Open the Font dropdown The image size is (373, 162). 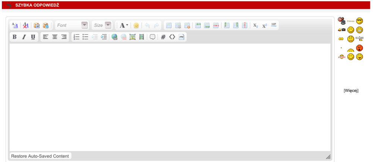click(x=72, y=25)
